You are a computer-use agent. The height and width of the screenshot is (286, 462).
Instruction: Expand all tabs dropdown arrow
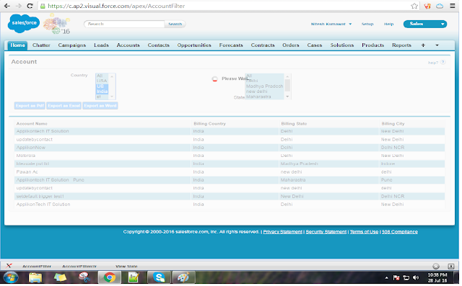point(437,45)
